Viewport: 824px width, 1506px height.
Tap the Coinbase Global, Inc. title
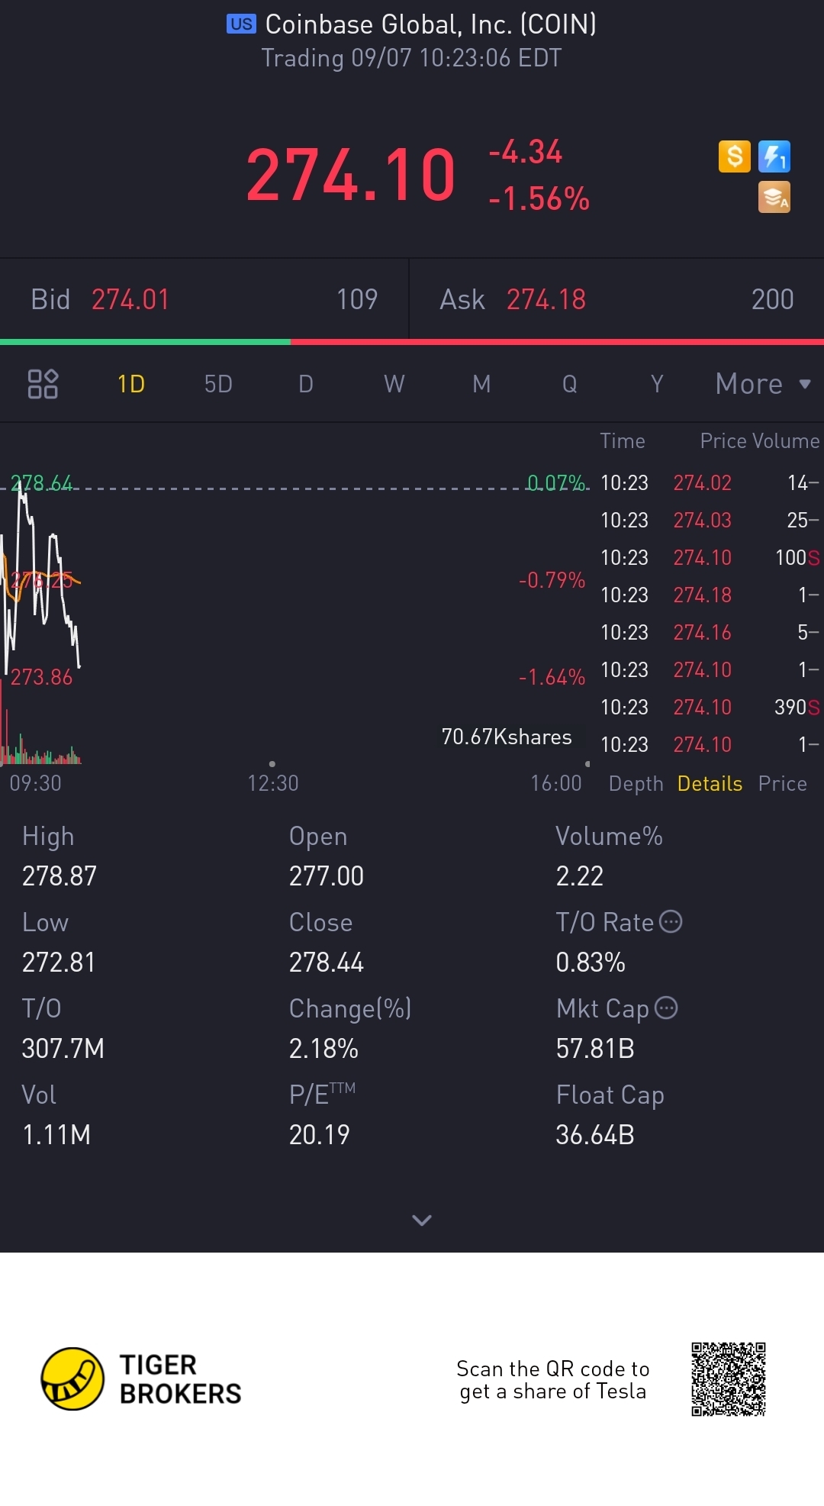(x=430, y=24)
